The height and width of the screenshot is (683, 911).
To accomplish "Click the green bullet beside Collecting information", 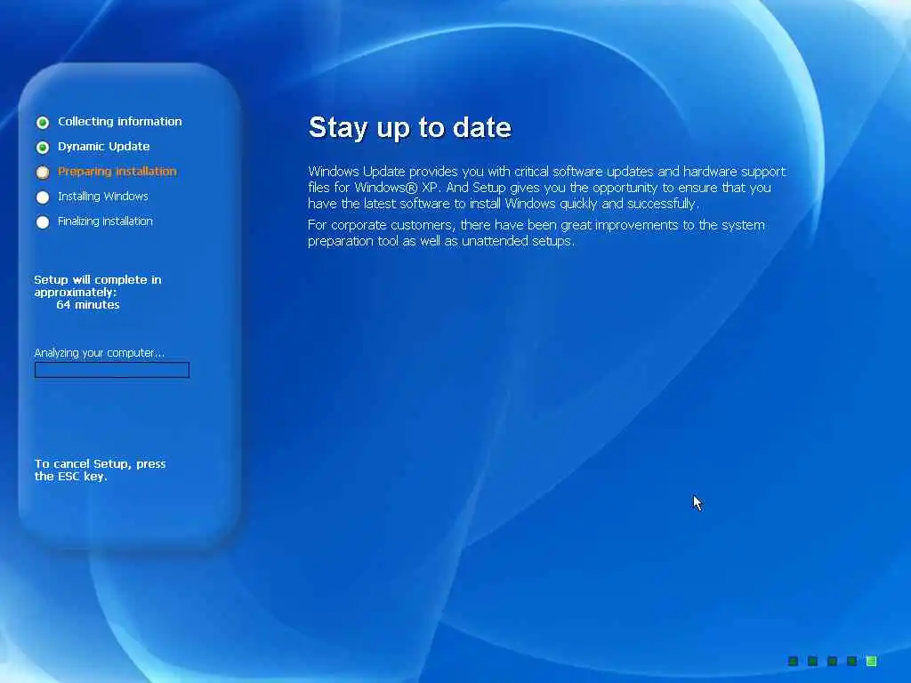I will [x=43, y=122].
